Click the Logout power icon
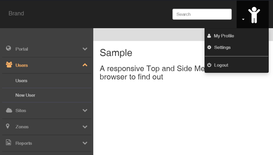 click(x=210, y=65)
